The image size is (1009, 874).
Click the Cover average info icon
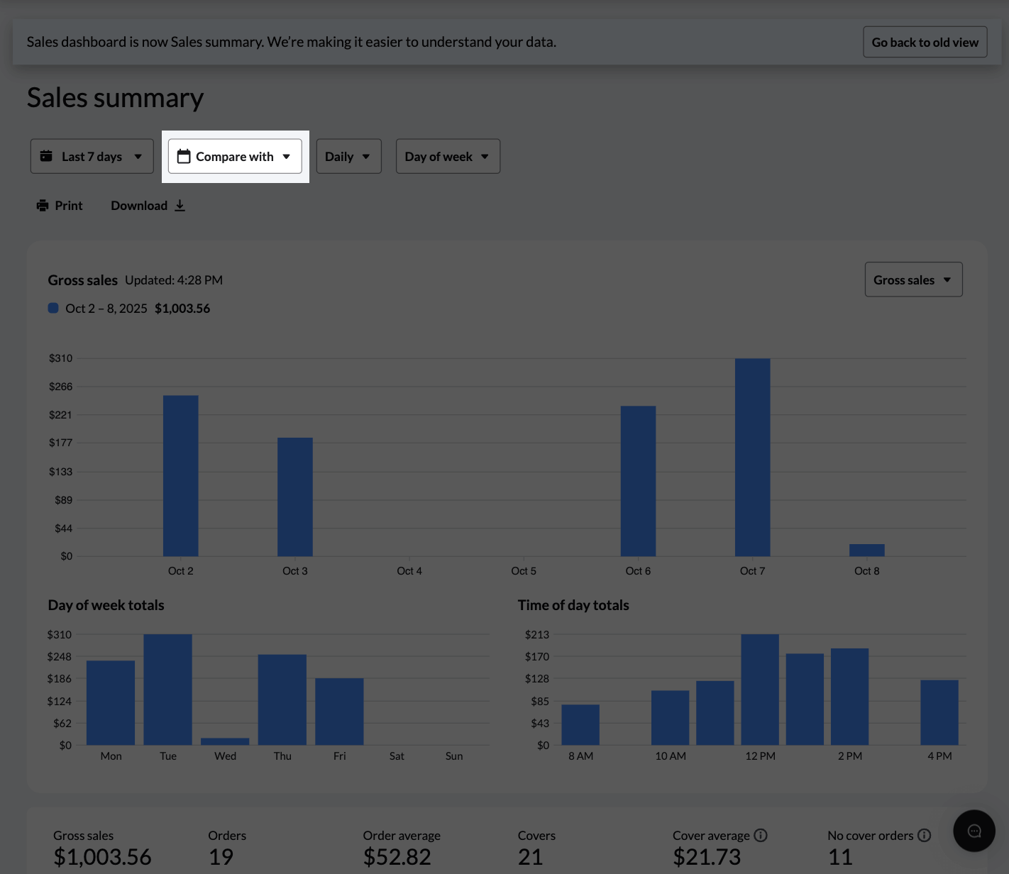[x=761, y=836]
